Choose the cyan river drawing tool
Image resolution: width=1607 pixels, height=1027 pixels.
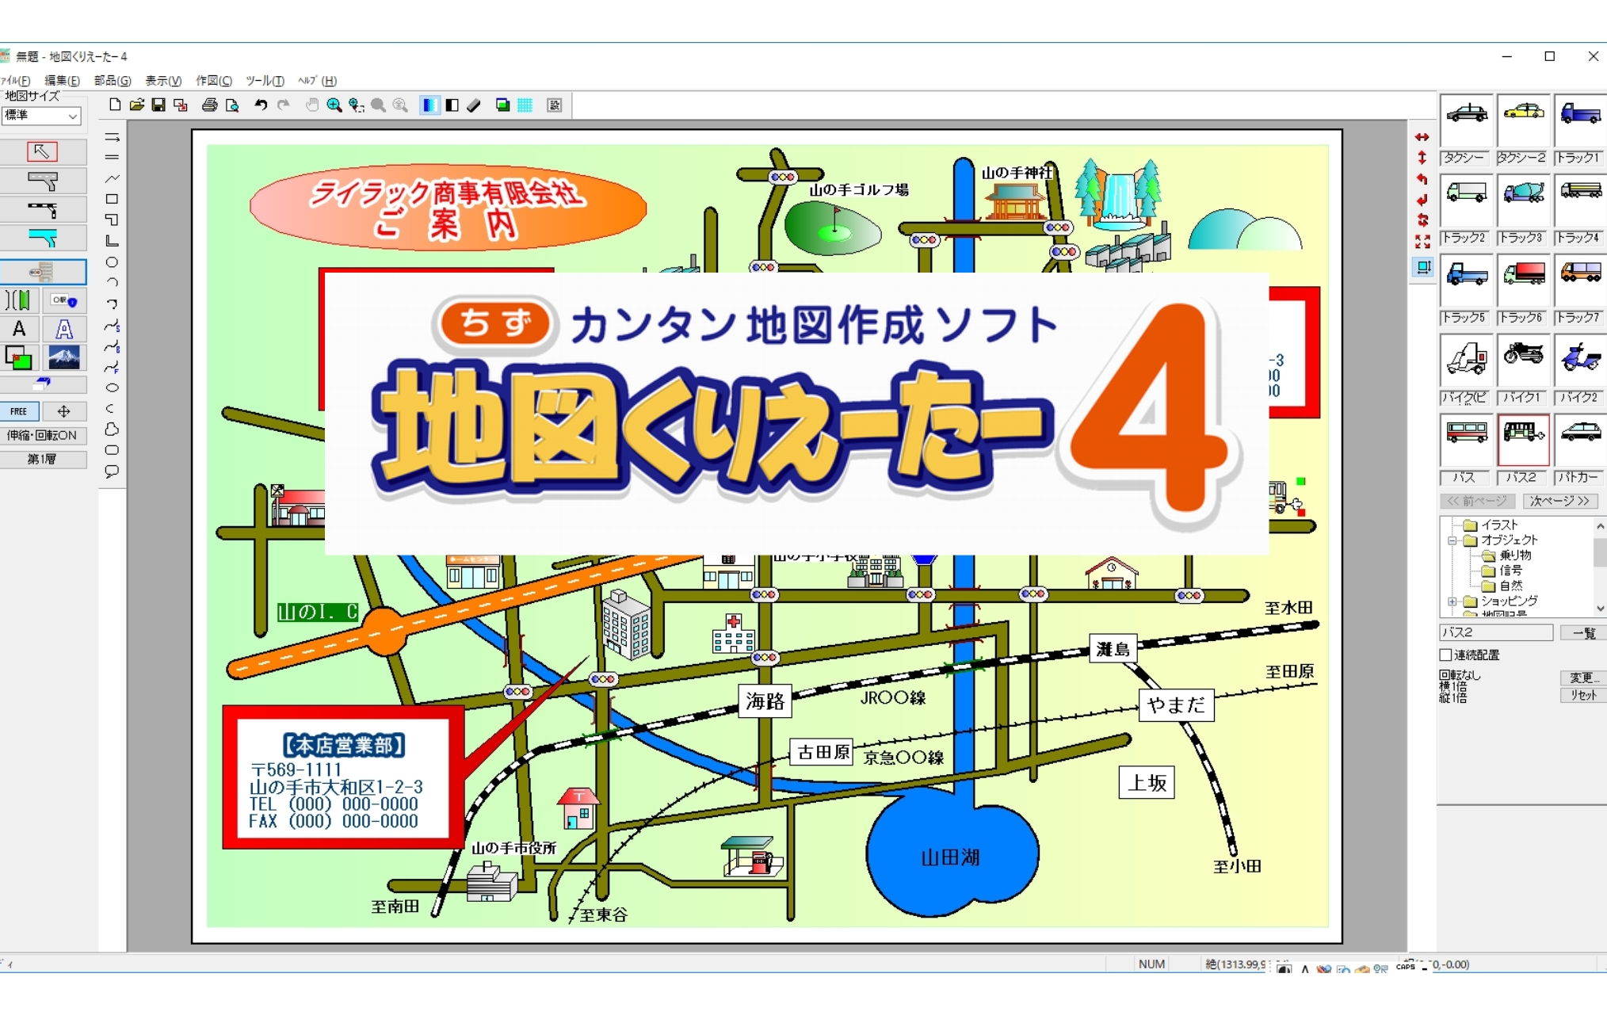(42, 239)
